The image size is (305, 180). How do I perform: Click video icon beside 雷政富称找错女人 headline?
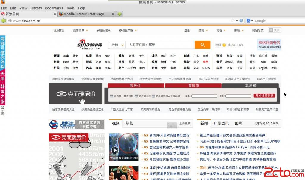pos(146,147)
